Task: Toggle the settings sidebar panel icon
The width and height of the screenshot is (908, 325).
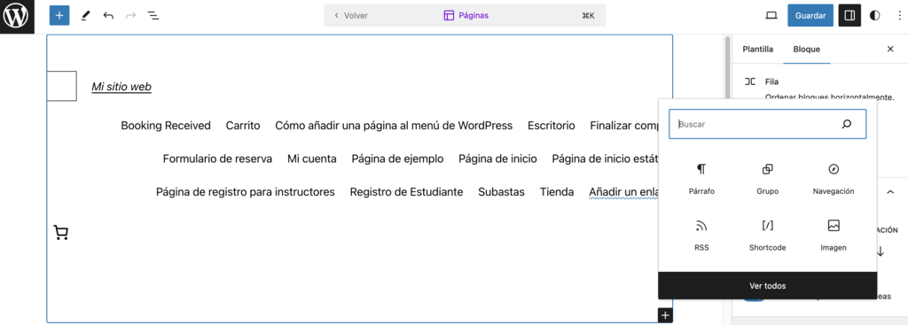Action: point(849,16)
